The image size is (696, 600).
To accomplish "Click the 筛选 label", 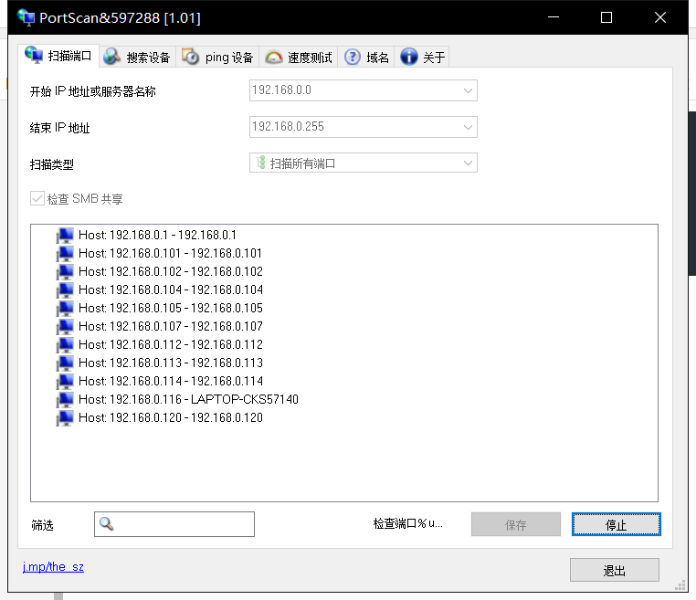I will click(x=42, y=525).
